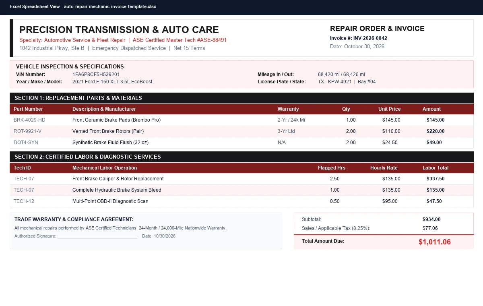Select the $47.50 labor total cell
The width and height of the screenshot is (483, 306).
coord(434,201)
